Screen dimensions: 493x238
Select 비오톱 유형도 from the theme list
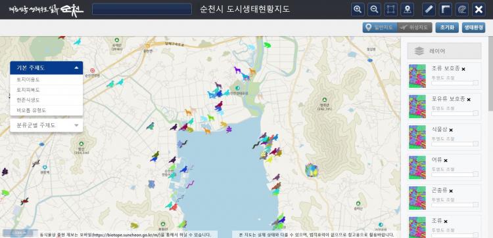coord(47,110)
